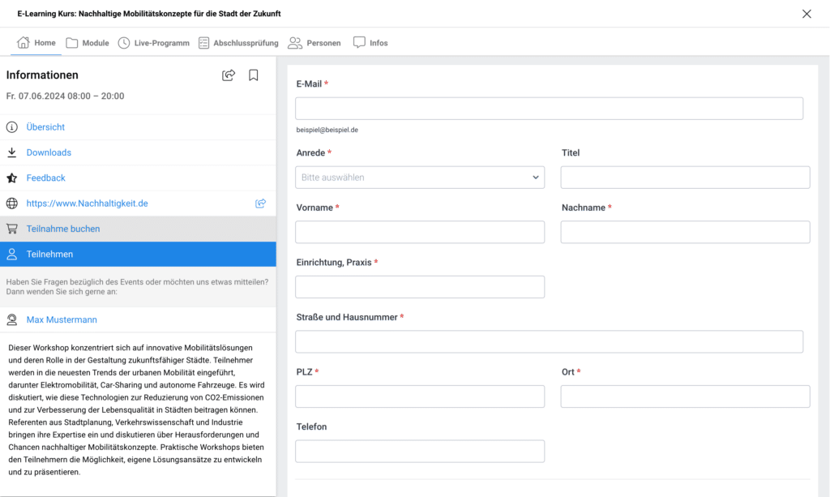Click the info circle icon beside Übersicht
This screenshot has height=497, width=830.
click(12, 127)
